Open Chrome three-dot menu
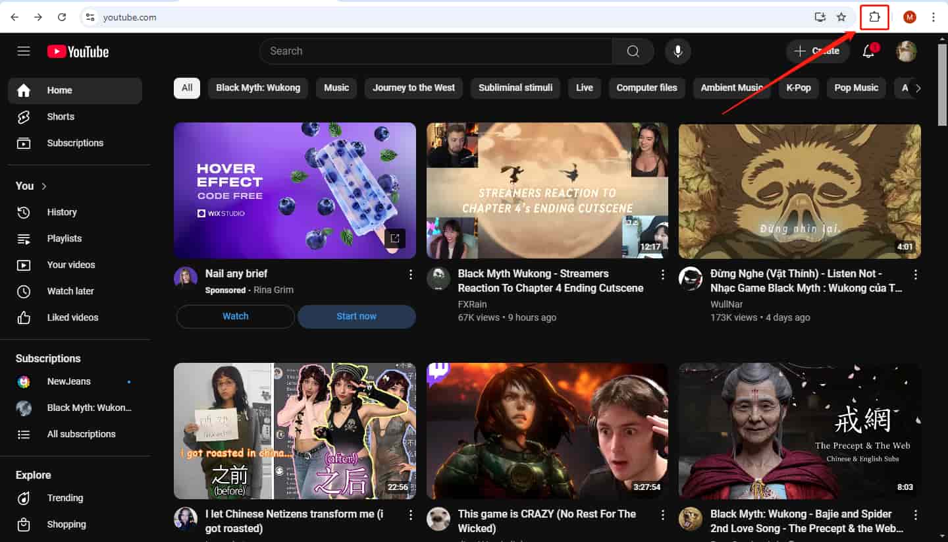The width and height of the screenshot is (948, 542). 934,17
